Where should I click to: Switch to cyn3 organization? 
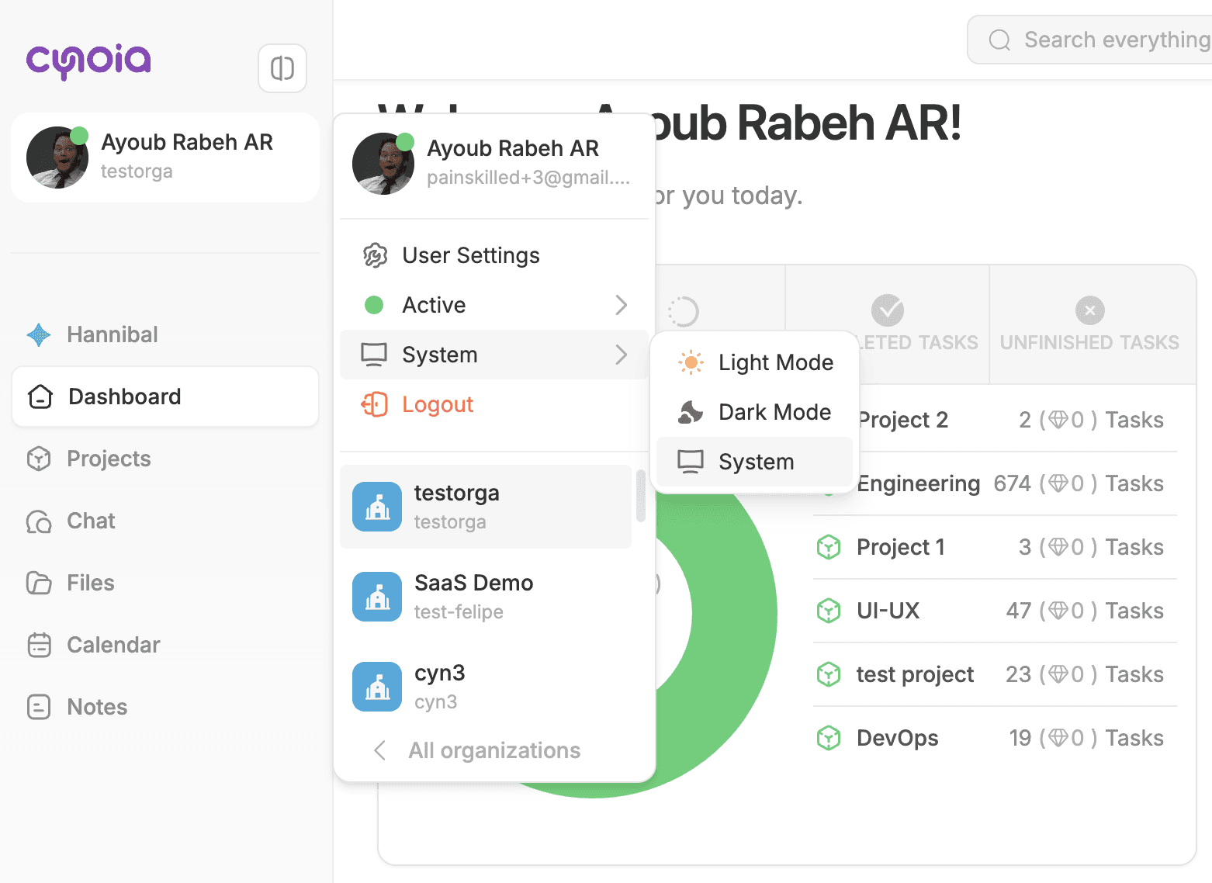(486, 687)
